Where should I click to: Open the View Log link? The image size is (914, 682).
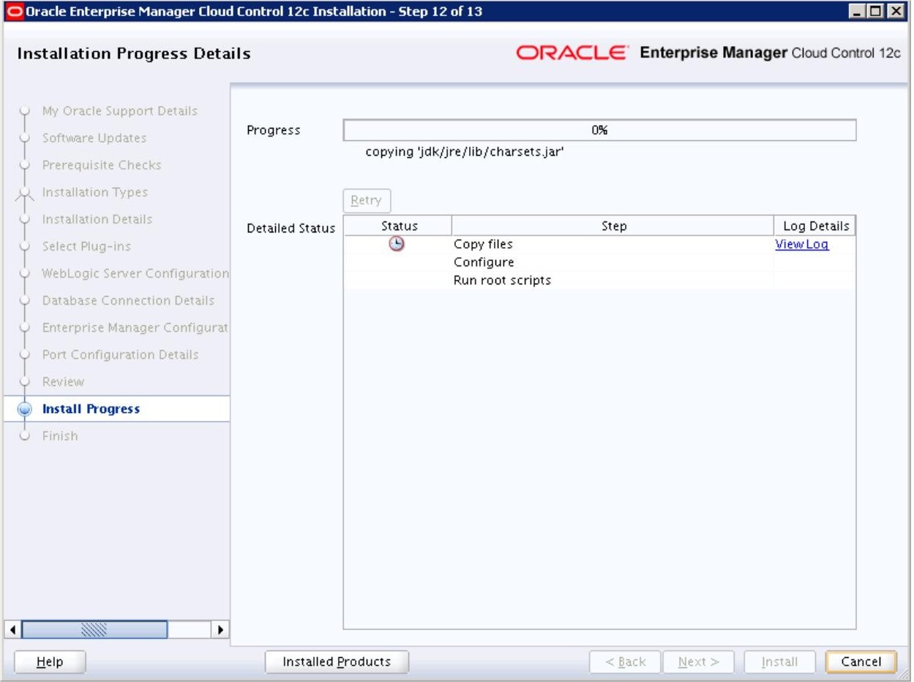click(x=801, y=245)
